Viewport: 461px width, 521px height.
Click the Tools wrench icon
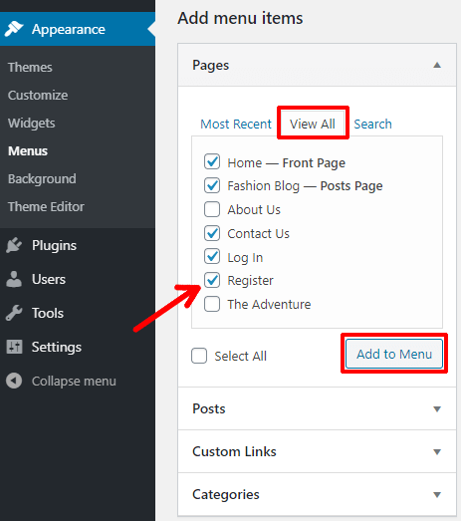14,313
